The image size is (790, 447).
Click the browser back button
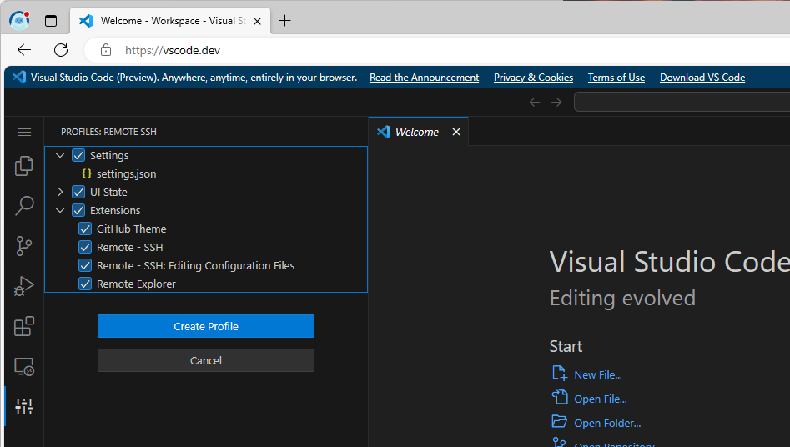tap(24, 50)
